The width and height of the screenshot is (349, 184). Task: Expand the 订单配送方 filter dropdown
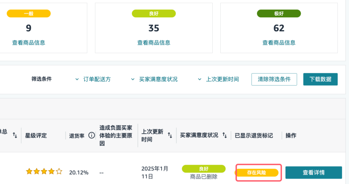pos(93,79)
